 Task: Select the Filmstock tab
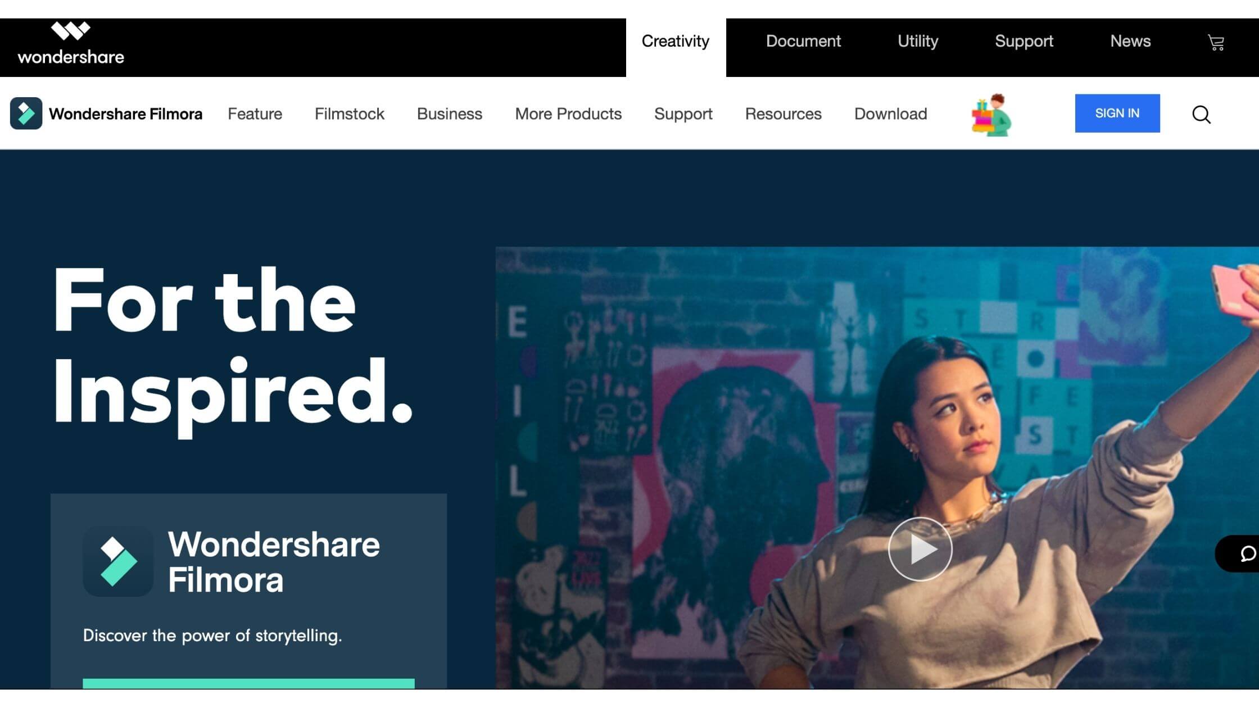[350, 114]
